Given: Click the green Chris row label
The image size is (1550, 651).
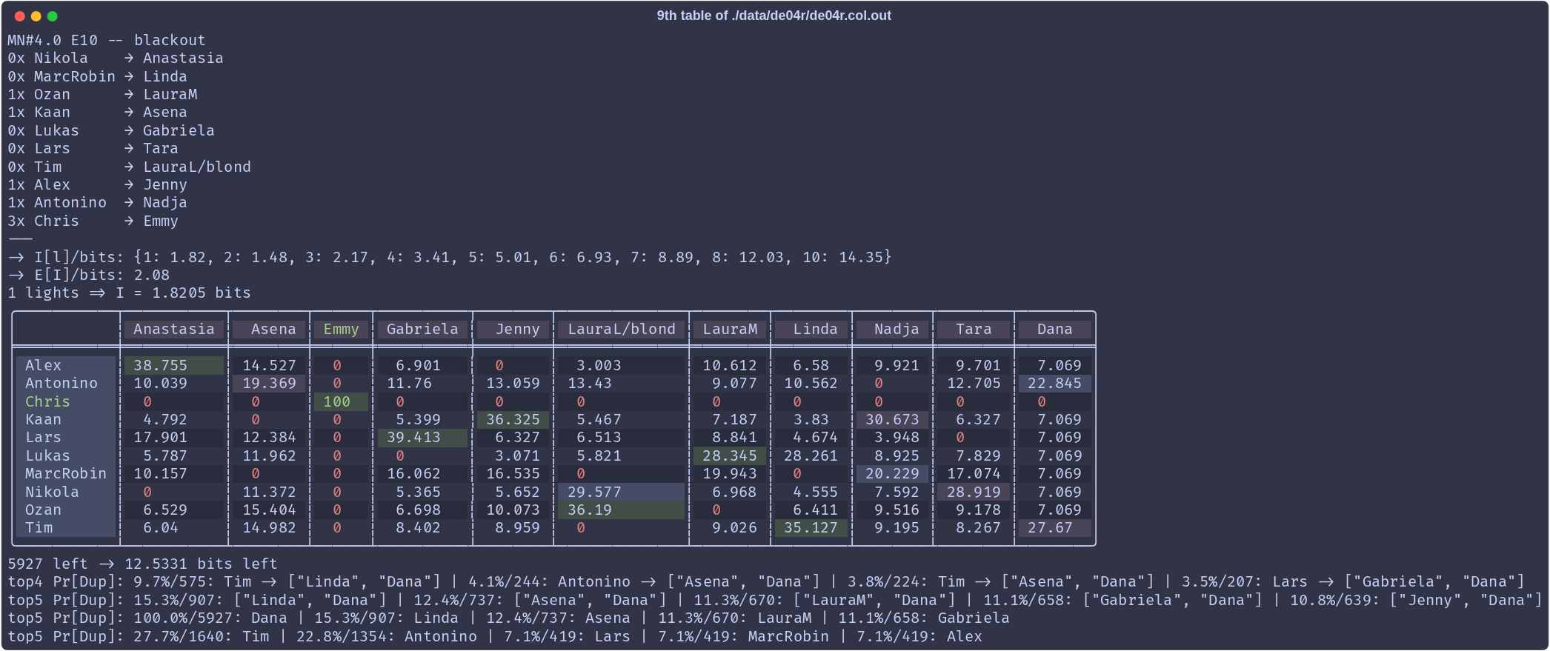Looking at the screenshot, I should pyautogui.click(x=65, y=401).
